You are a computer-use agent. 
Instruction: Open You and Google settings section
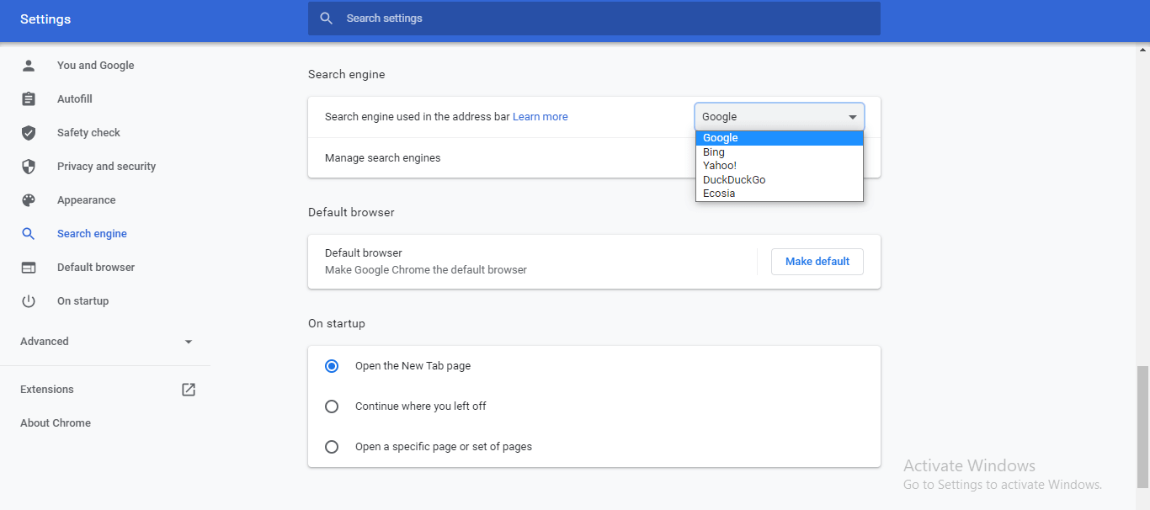tap(95, 66)
